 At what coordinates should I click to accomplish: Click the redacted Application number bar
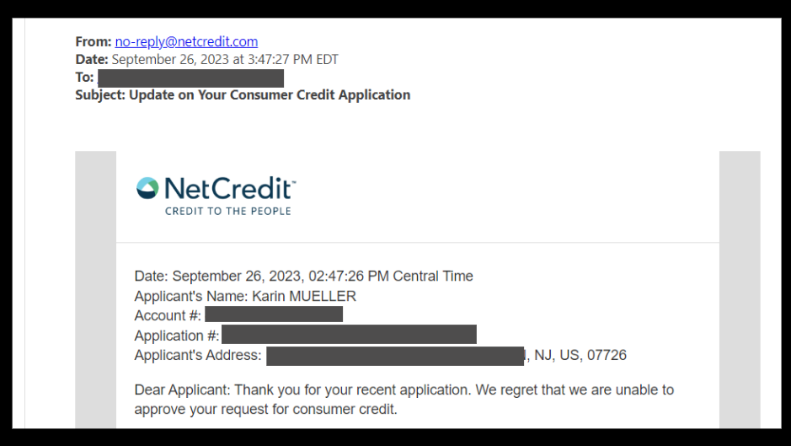tap(348, 336)
